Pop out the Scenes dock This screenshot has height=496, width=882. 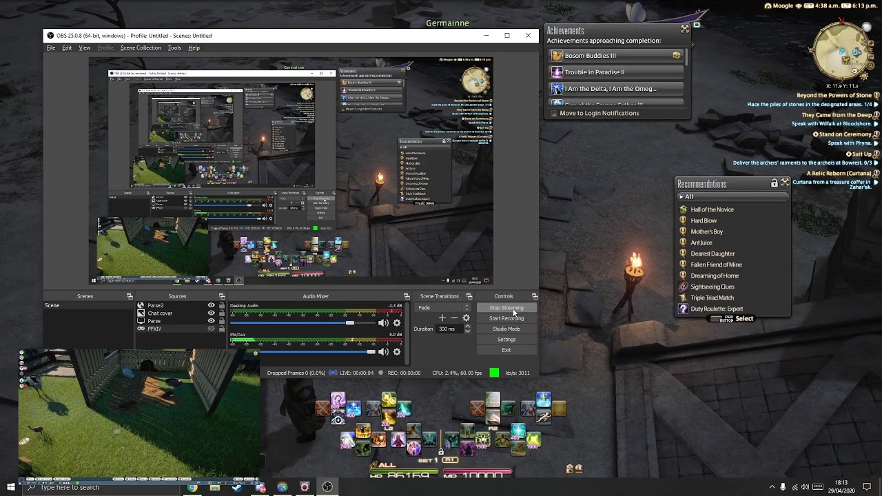130,296
